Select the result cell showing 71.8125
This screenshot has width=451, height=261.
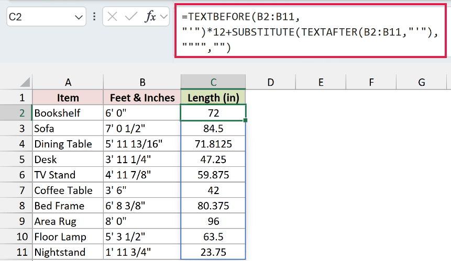click(213, 144)
